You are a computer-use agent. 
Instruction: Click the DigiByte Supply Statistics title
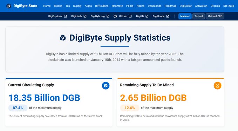tap(120, 38)
